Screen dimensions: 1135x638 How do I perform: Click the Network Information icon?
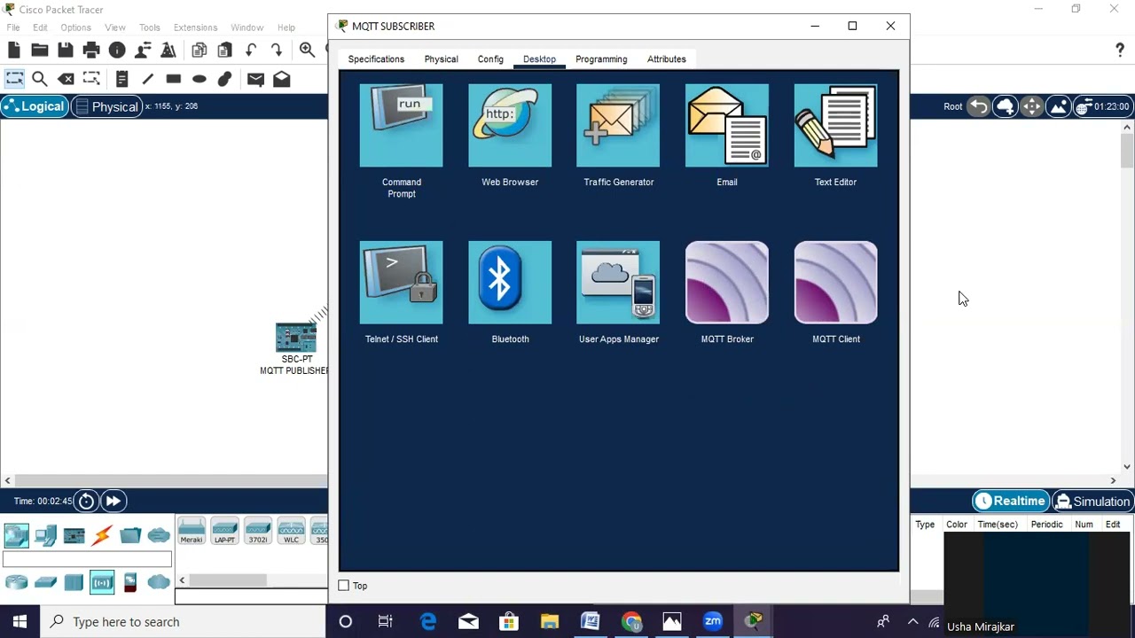point(117,51)
